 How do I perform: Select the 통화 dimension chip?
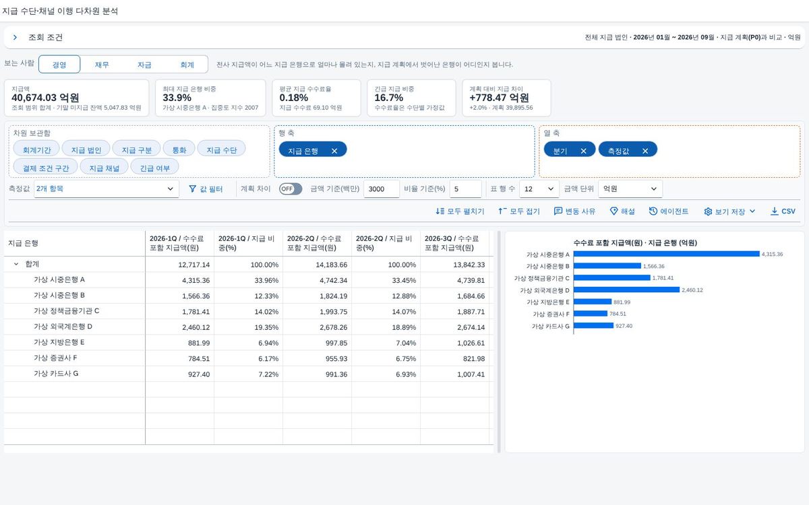[179, 149]
